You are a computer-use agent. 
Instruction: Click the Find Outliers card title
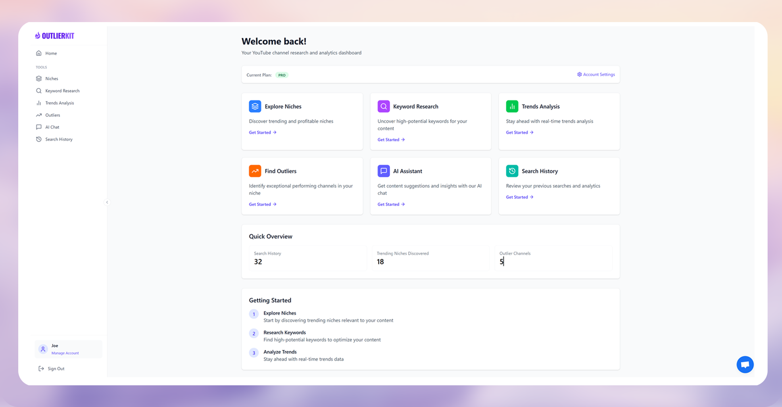click(281, 171)
